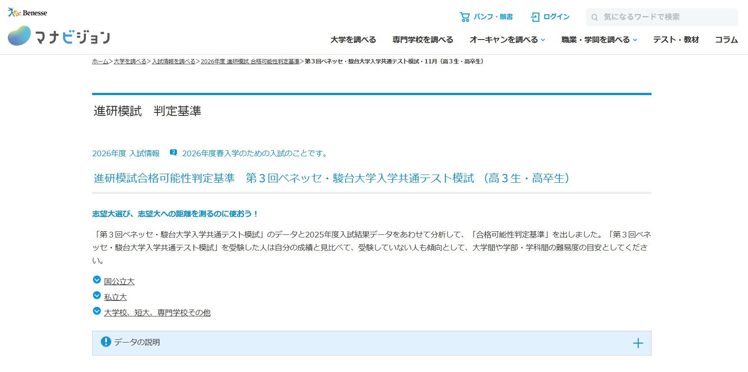The height and width of the screenshot is (372, 748).
Task: Open the オーキャンを調べる menu
Action: click(x=504, y=40)
